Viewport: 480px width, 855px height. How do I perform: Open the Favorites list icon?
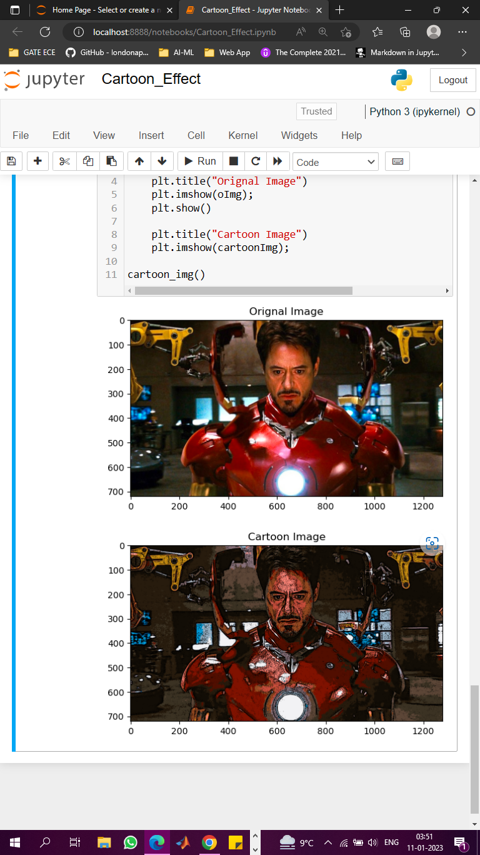point(377,32)
